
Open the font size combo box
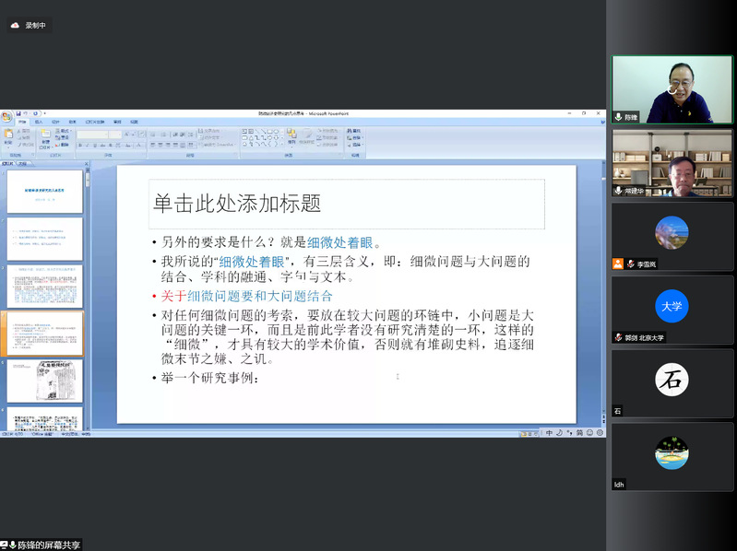point(114,135)
